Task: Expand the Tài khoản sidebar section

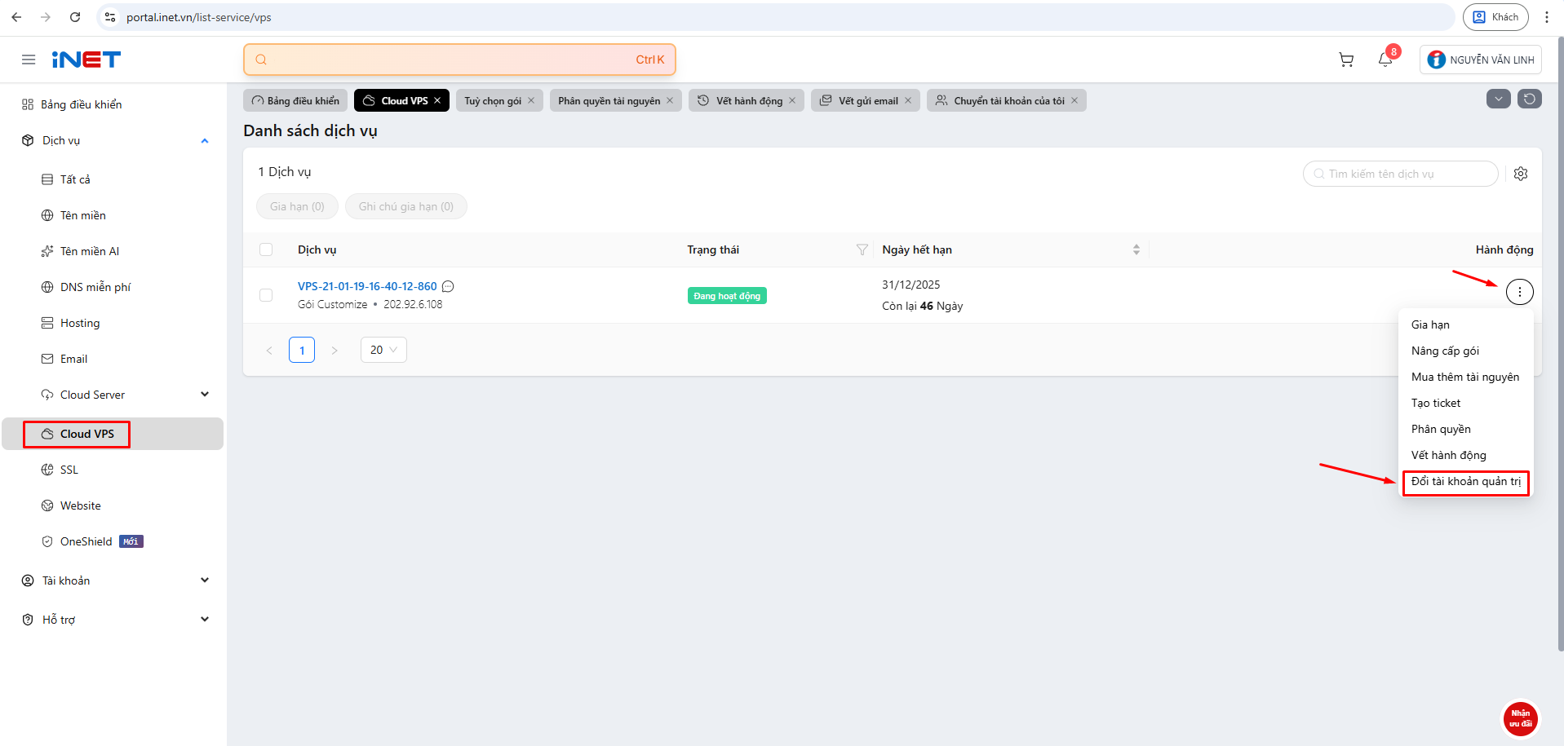Action: click(205, 580)
